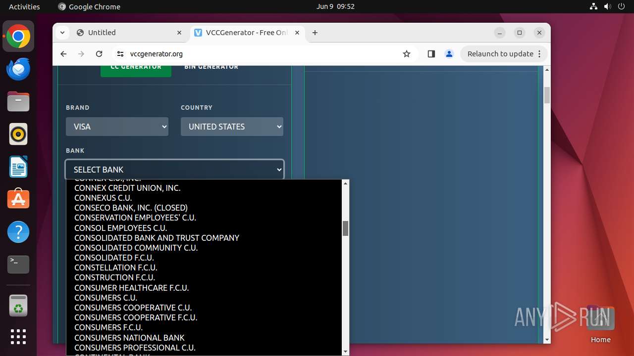Select CONSUMERS C.U. option
The width and height of the screenshot is (634, 356).
click(x=204, y=298)
